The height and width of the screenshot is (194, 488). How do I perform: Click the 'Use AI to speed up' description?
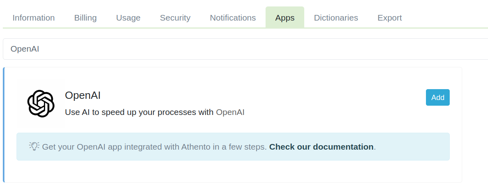point(139,112)
